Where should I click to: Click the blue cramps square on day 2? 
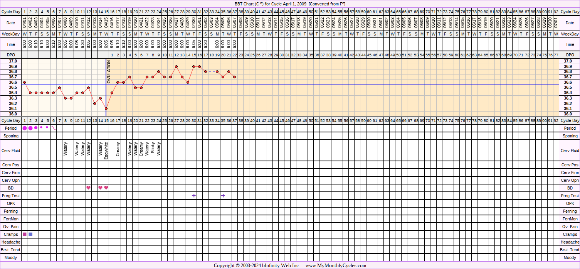pos(30,234)
